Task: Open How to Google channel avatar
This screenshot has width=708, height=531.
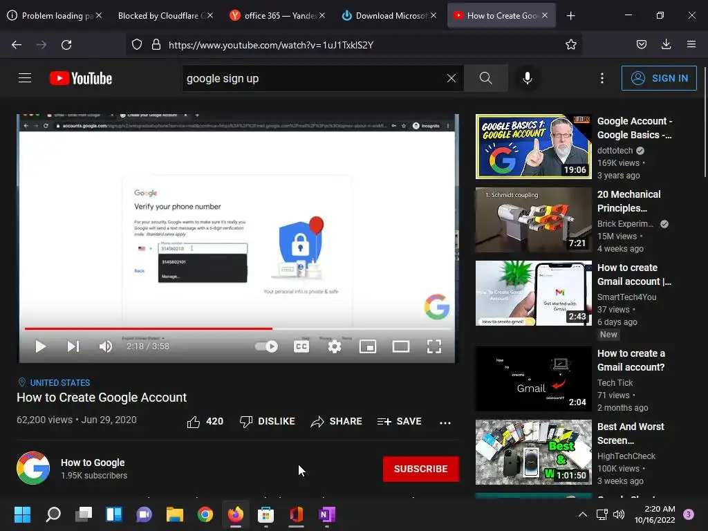Action: (33, 468)
